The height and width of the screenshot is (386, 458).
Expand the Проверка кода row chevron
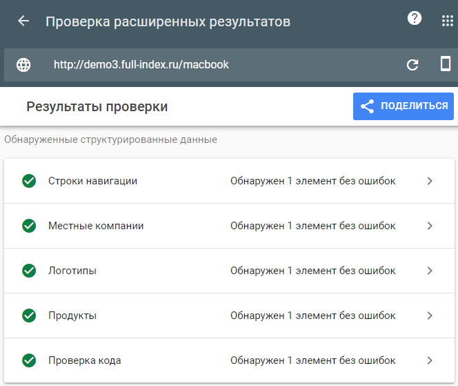[x=430, y=360]
